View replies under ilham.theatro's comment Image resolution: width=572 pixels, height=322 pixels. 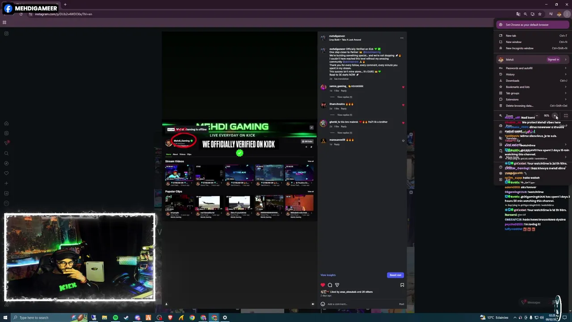tap(345, 115)
